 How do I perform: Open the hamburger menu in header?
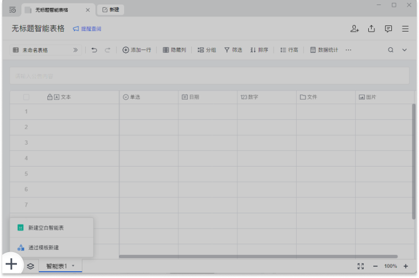pyautogui.click(x=405, y=29)
